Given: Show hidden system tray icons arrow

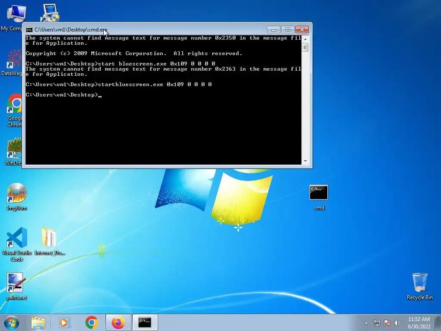Looking at the screenshot, I should coord(366,323).
